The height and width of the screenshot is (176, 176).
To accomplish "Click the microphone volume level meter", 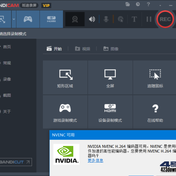I will tap(113, 19).
